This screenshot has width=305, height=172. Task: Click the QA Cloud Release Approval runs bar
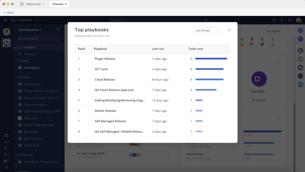pos(206,90)
